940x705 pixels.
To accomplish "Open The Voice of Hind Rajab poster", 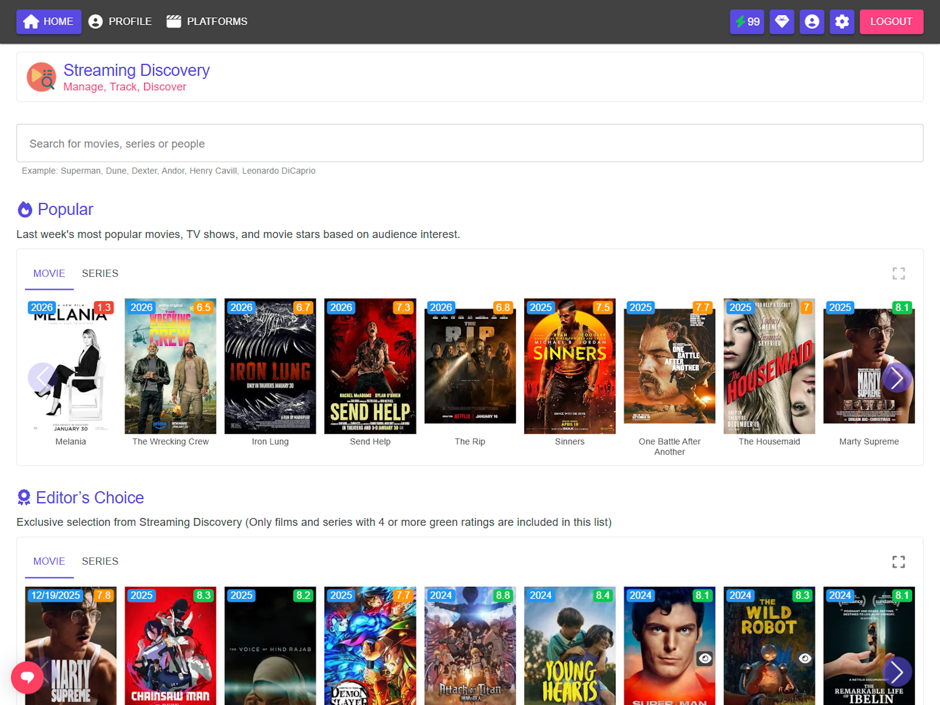I will [270, 646].
